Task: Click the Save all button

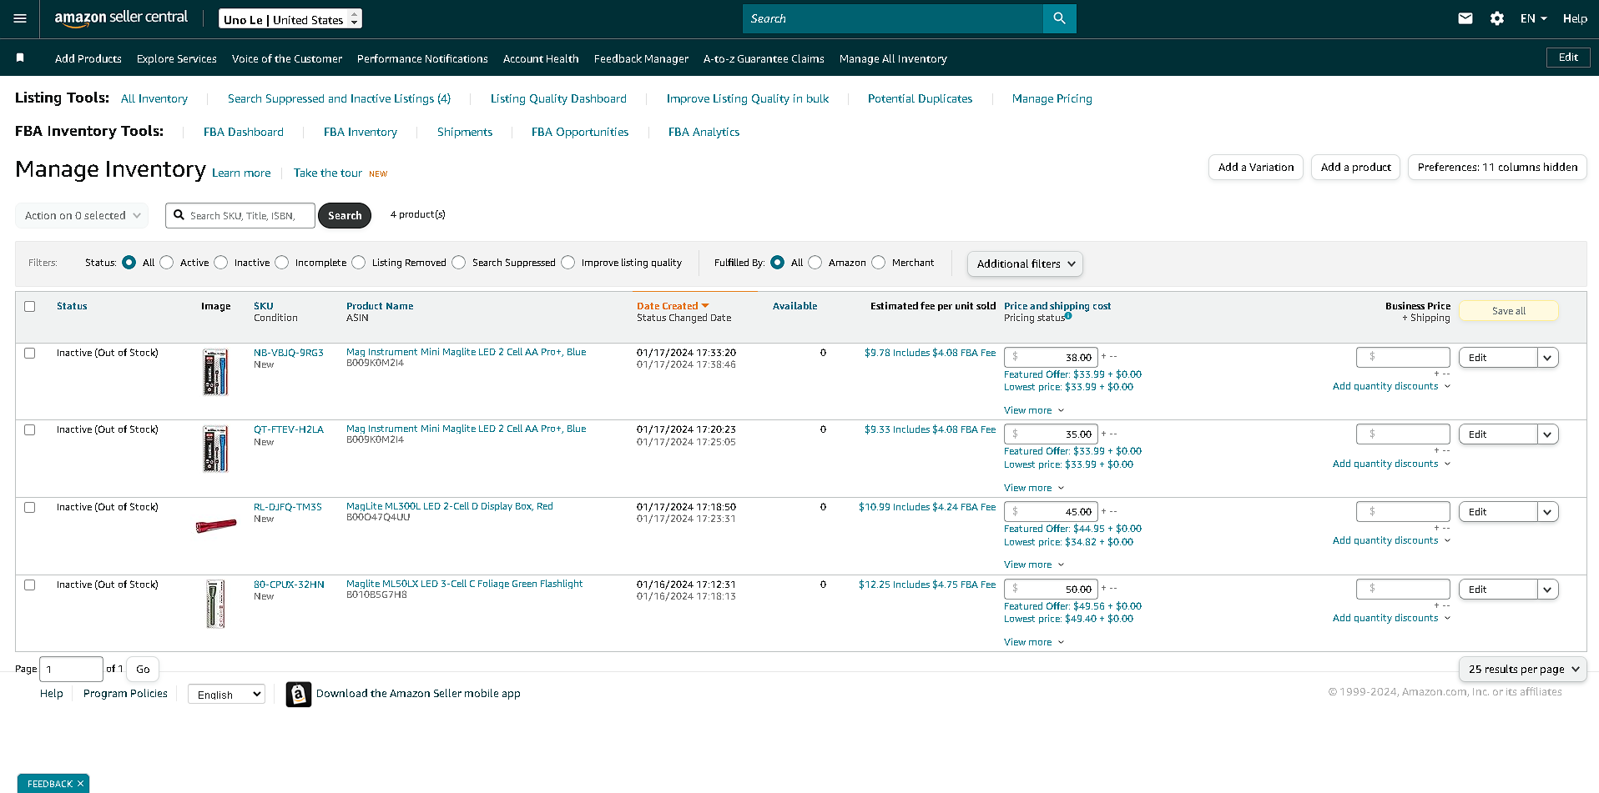Action: tap(1509, 311)
